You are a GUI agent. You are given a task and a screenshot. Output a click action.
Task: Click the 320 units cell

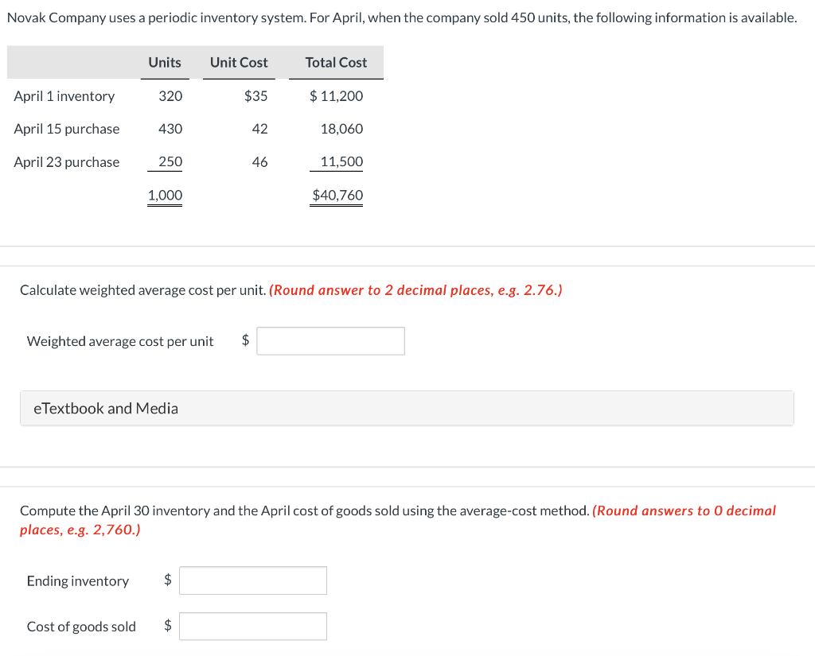pos(170,96)
